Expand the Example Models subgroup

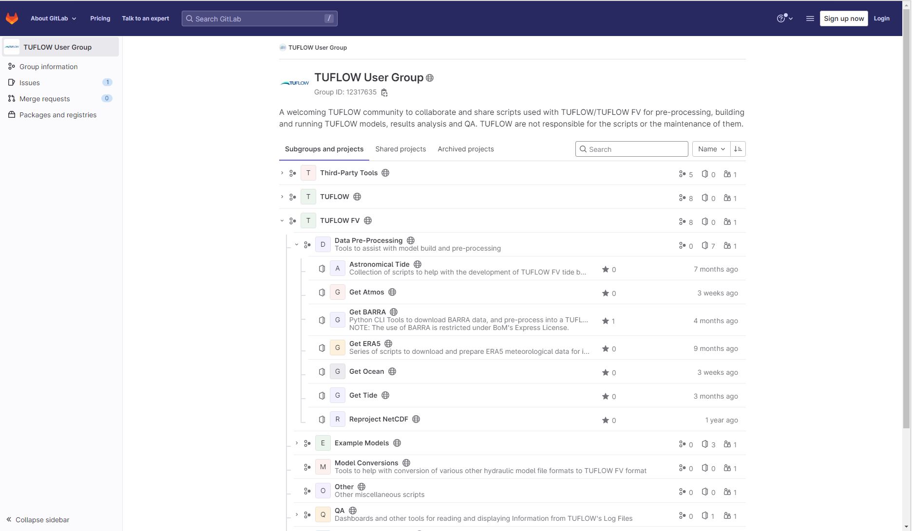pyautogui.click(x=297, y=443)
